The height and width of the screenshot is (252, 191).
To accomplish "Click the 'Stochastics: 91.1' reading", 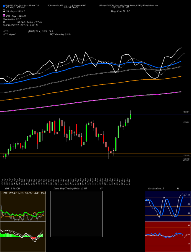I will [x=12, y=19].
